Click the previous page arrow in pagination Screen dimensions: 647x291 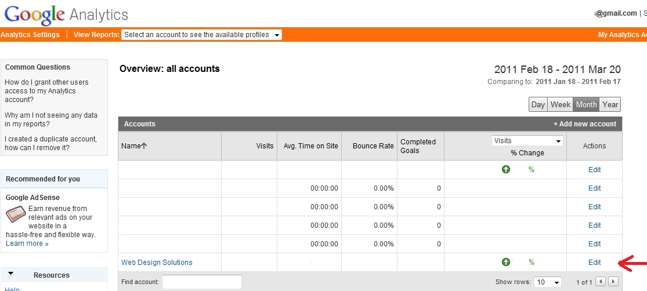pos(601,282)
